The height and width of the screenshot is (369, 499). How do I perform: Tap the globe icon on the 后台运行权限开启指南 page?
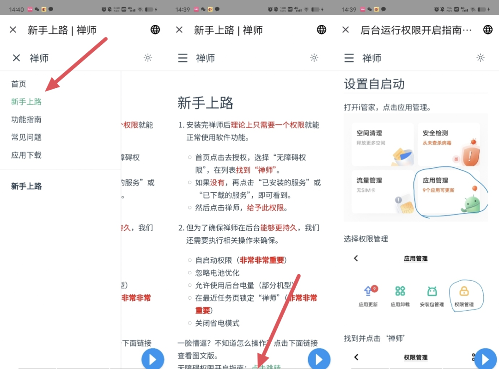coord(488,30)
